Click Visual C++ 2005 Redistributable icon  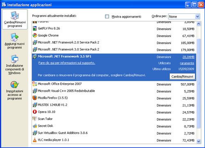35,91
